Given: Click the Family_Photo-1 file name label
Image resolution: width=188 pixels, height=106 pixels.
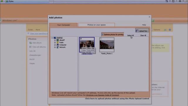Looking at the screenshot, I should pyautogui.click(x=107, y=54).
